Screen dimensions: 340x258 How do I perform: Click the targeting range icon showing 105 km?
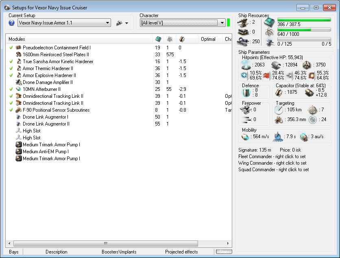(279, 110)
